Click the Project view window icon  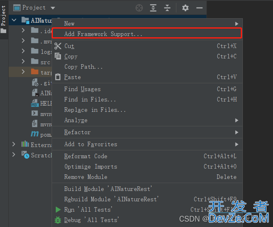click(17, 8)
